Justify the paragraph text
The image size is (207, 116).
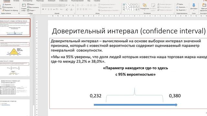(86, 9)
